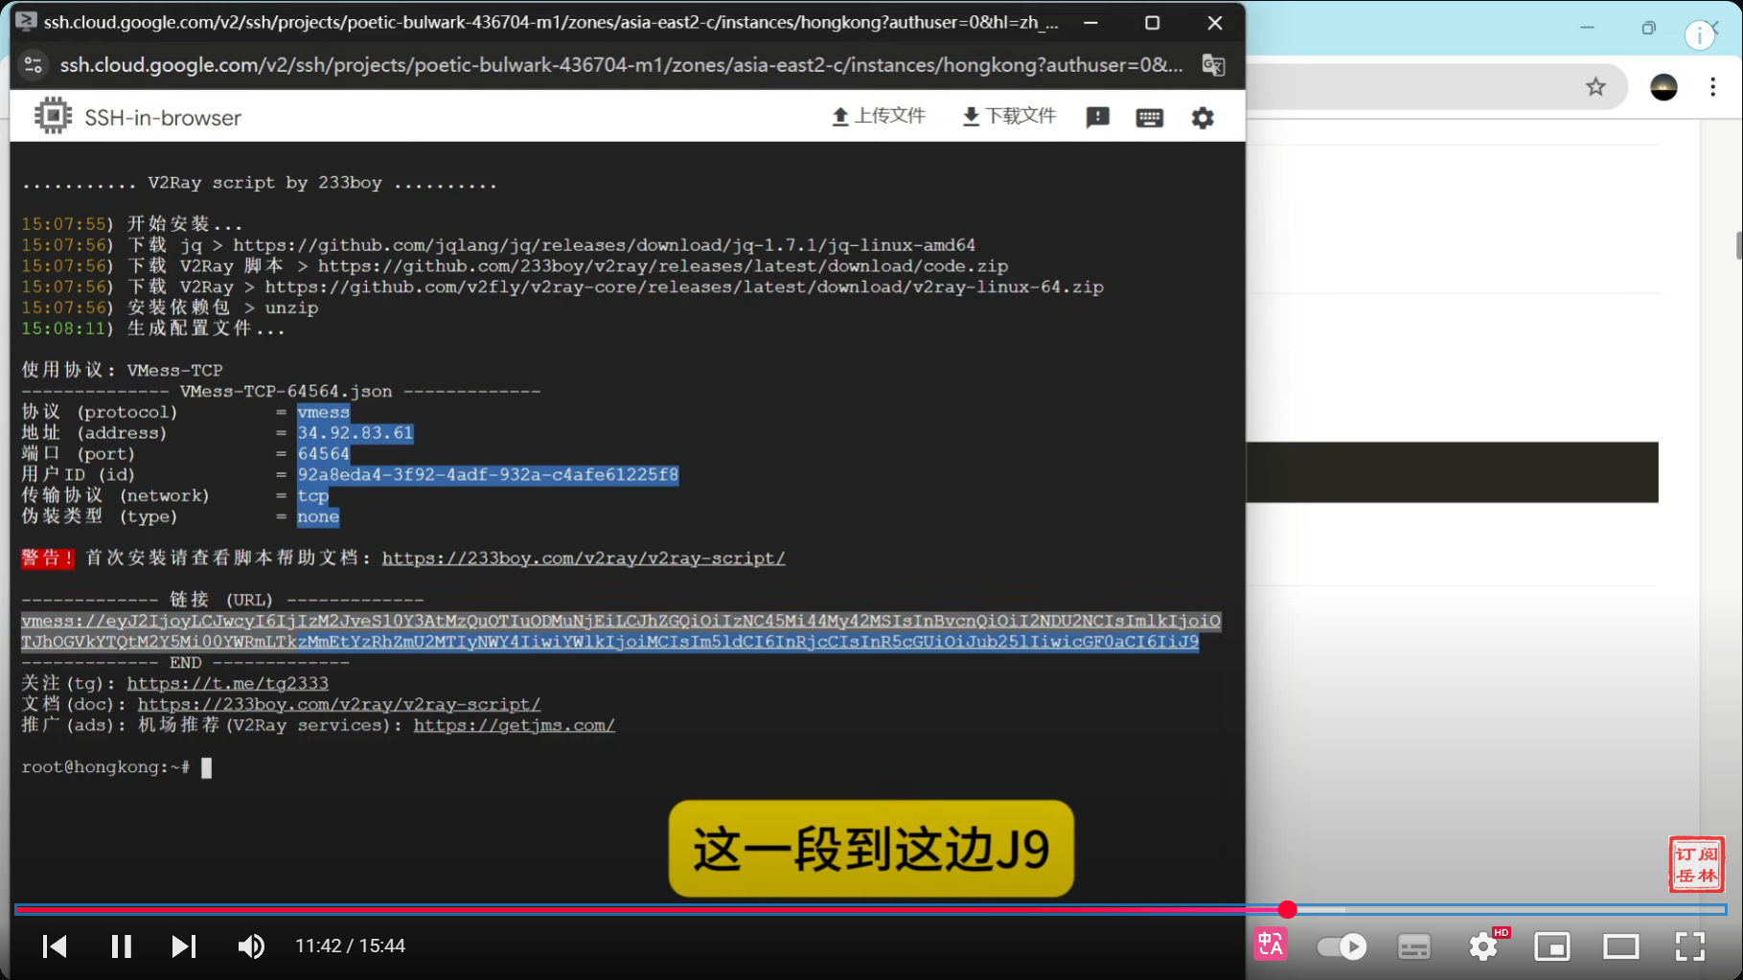Image resolution: width=1743 pixels, height=980 pixels.
Task: Click the highlighted address 34.92.83.61
Action: (355, 433)
